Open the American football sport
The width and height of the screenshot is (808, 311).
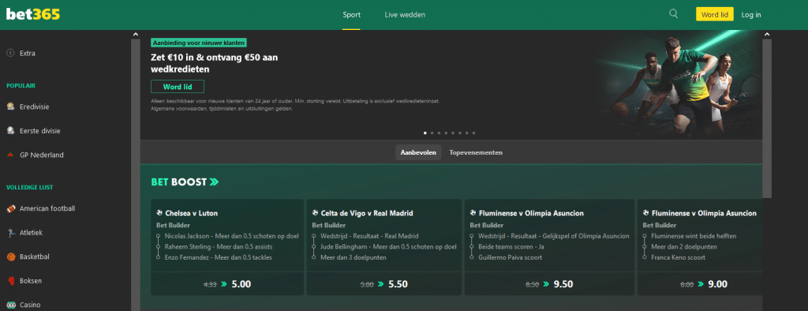(47, 208)
